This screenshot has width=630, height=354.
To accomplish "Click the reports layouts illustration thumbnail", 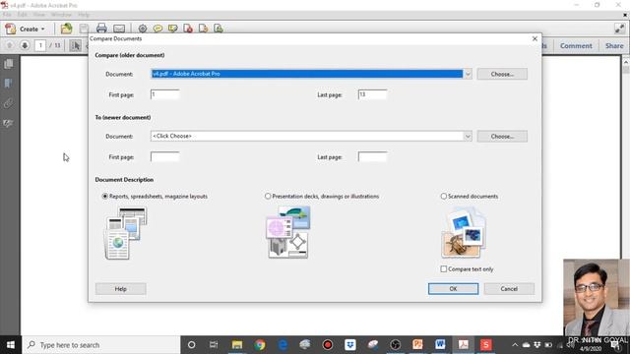I will [126, 233].
